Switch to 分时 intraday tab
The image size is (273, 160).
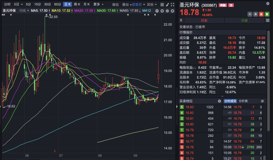7,4
